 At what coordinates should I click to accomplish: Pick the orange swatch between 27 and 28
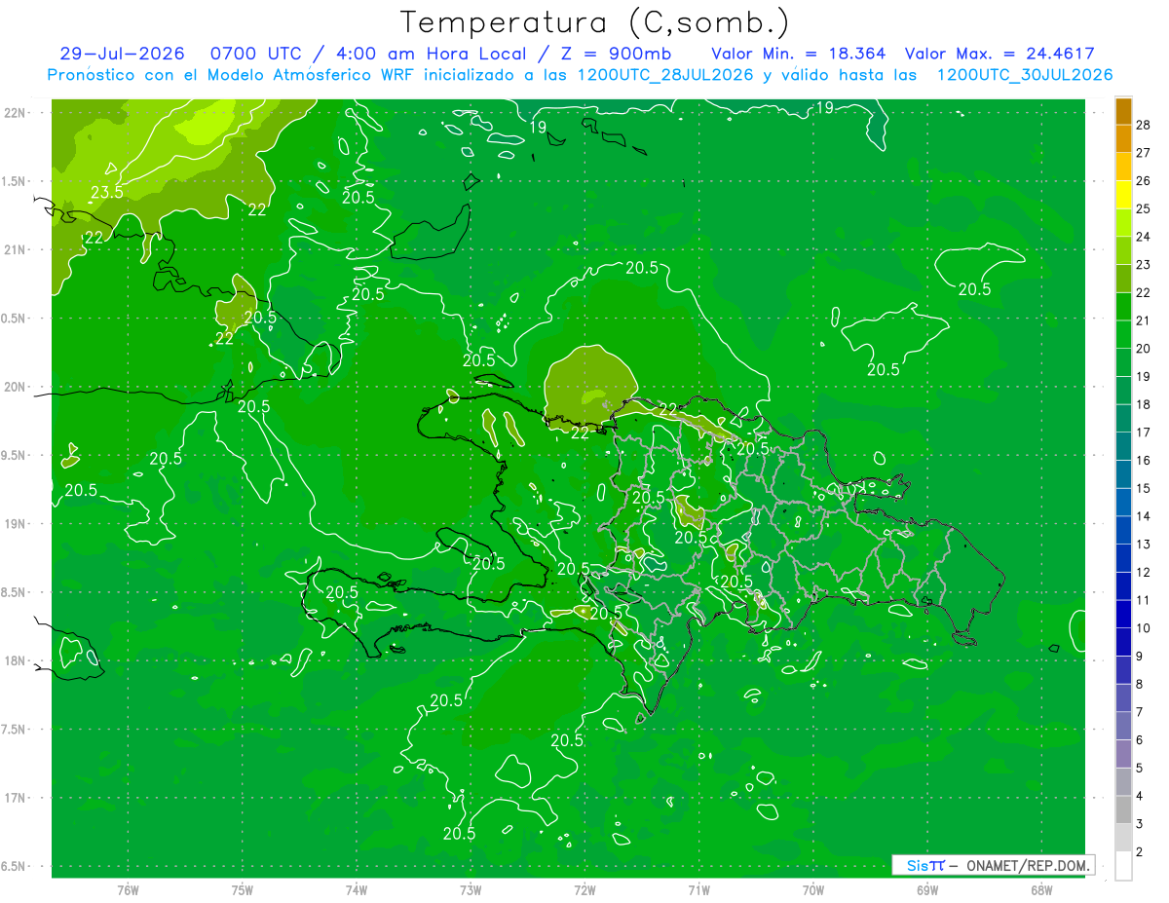1123,138
